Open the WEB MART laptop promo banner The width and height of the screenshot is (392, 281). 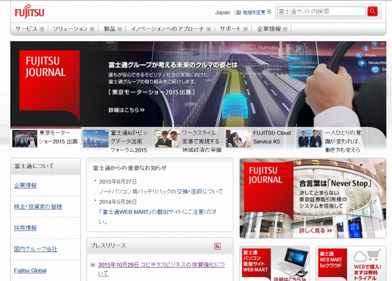click(274, 263)
